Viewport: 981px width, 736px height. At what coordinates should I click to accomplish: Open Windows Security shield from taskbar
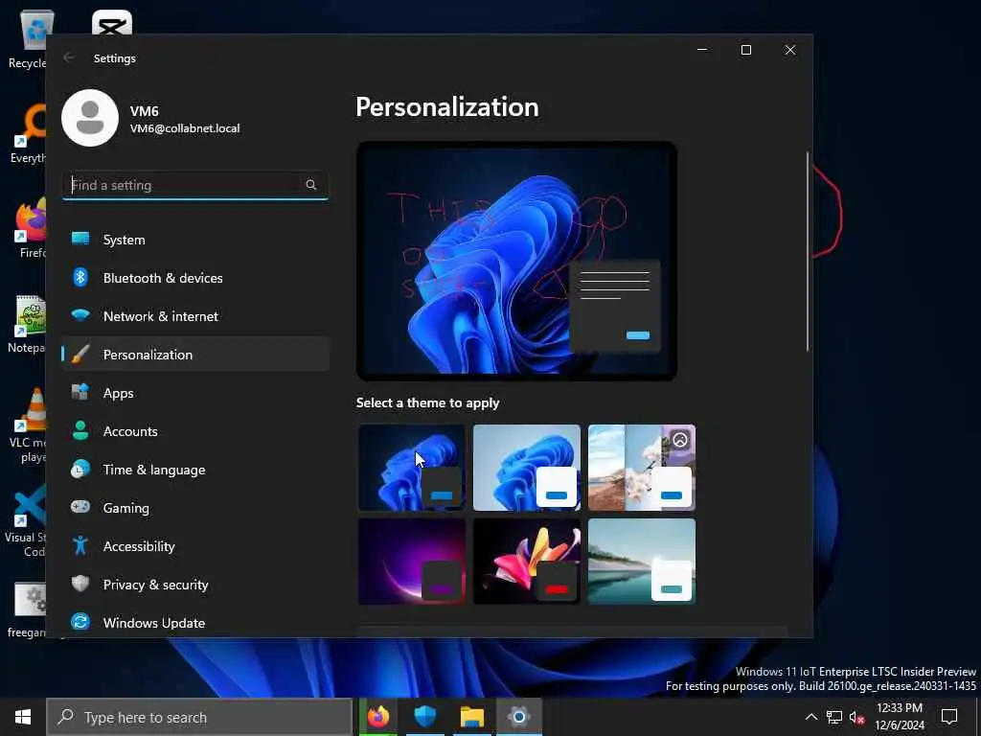pyautogui.click(x=425, y=717)
